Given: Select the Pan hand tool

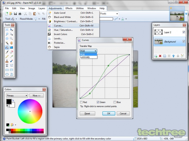Looking at the screenshot, I should click(x=12, y=43).
